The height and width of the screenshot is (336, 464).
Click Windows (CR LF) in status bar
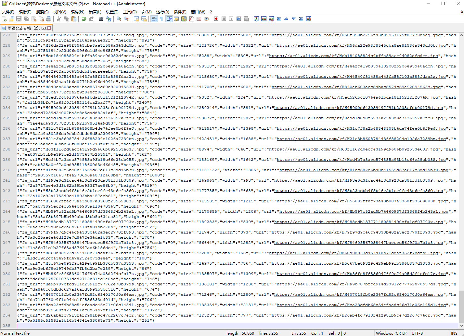point(392,333)
